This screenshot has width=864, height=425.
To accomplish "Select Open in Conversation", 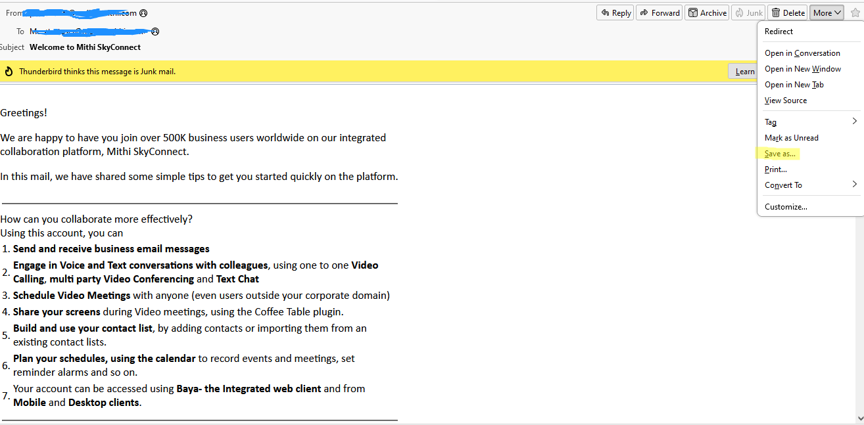I will pos(809,53).
